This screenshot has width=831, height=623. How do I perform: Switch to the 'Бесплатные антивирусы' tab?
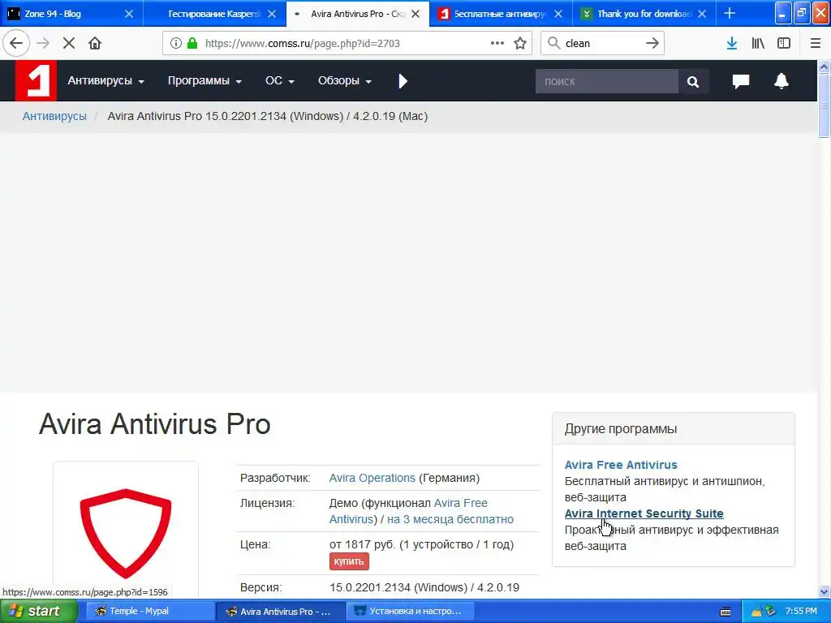[500, 14]
